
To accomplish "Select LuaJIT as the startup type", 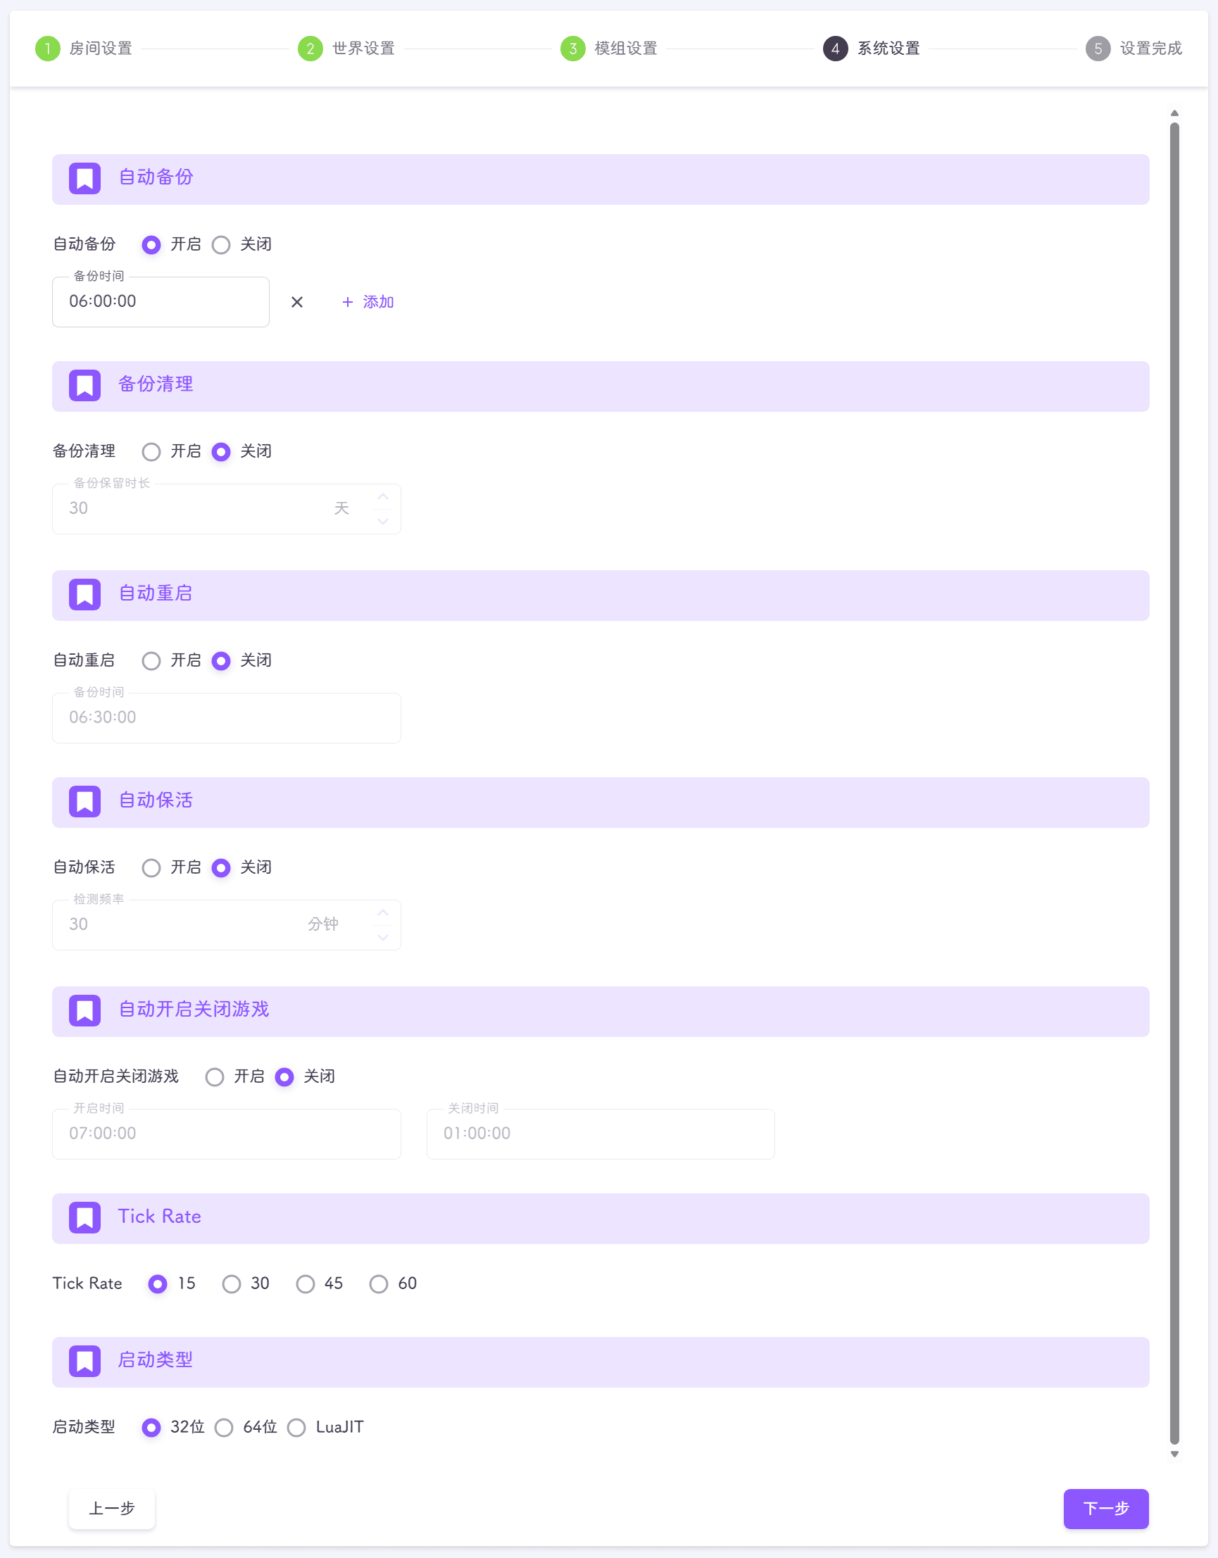I will [297, 1428].
